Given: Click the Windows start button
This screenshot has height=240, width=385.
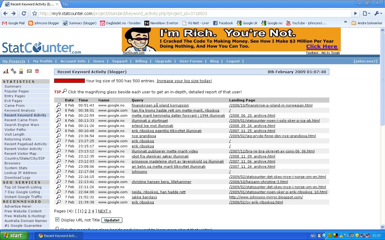Looking at the screenshot, I should 14,235.
